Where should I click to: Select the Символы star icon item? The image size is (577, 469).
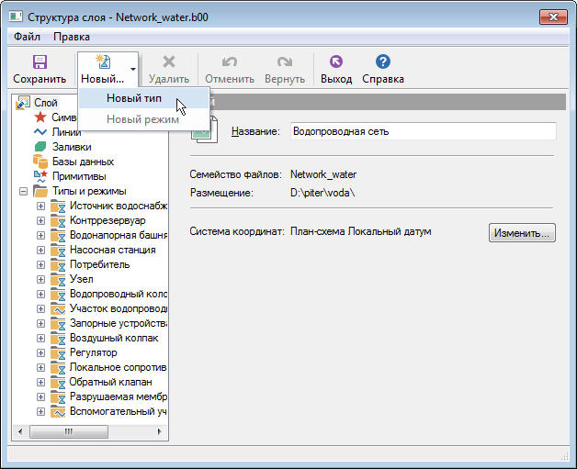(x=40, y=117)
